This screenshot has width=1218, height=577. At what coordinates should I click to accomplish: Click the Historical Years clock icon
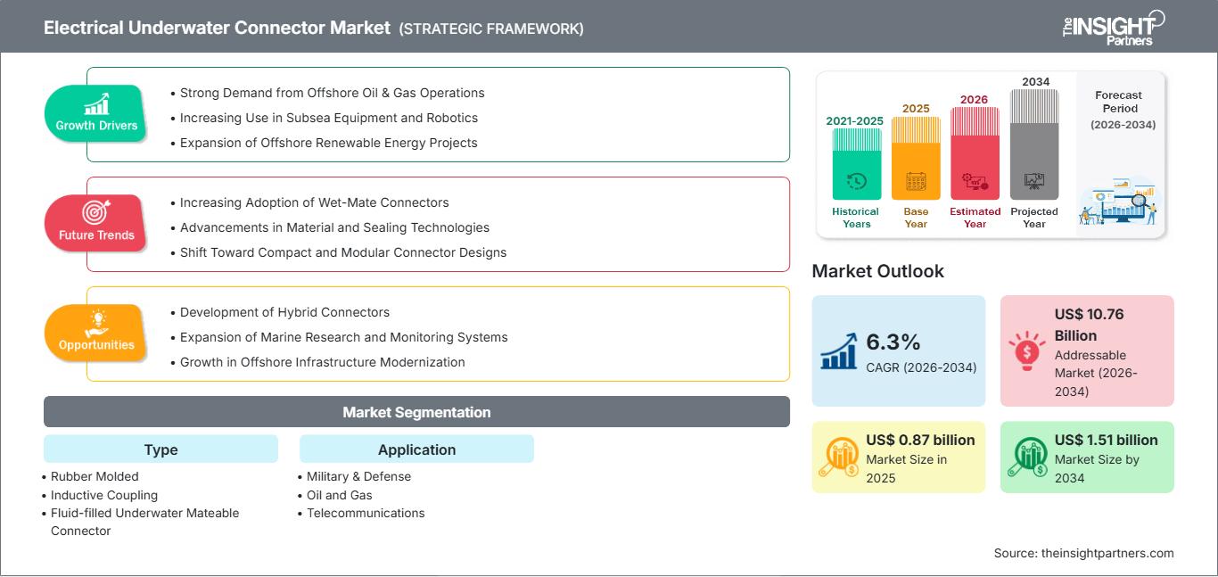coord(856,181)
